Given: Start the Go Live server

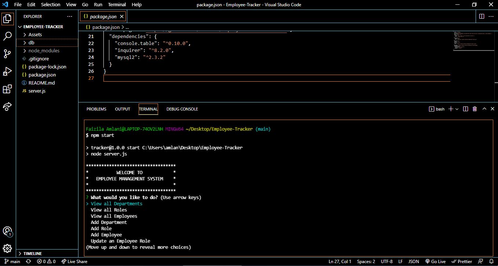Looking at the screenshot, I should [436, 261].
